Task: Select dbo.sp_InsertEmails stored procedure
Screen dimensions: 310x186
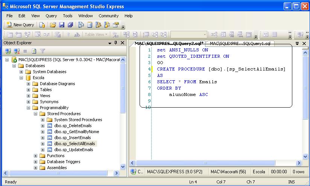Action: 73,138
